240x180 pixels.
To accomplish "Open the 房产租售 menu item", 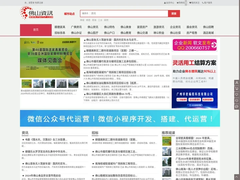I will pyautogui.click(x=192, y=33).
